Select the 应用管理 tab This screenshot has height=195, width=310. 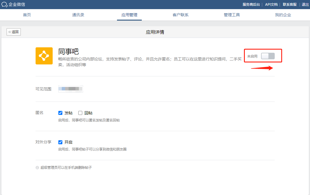click(x=129, y=15)
